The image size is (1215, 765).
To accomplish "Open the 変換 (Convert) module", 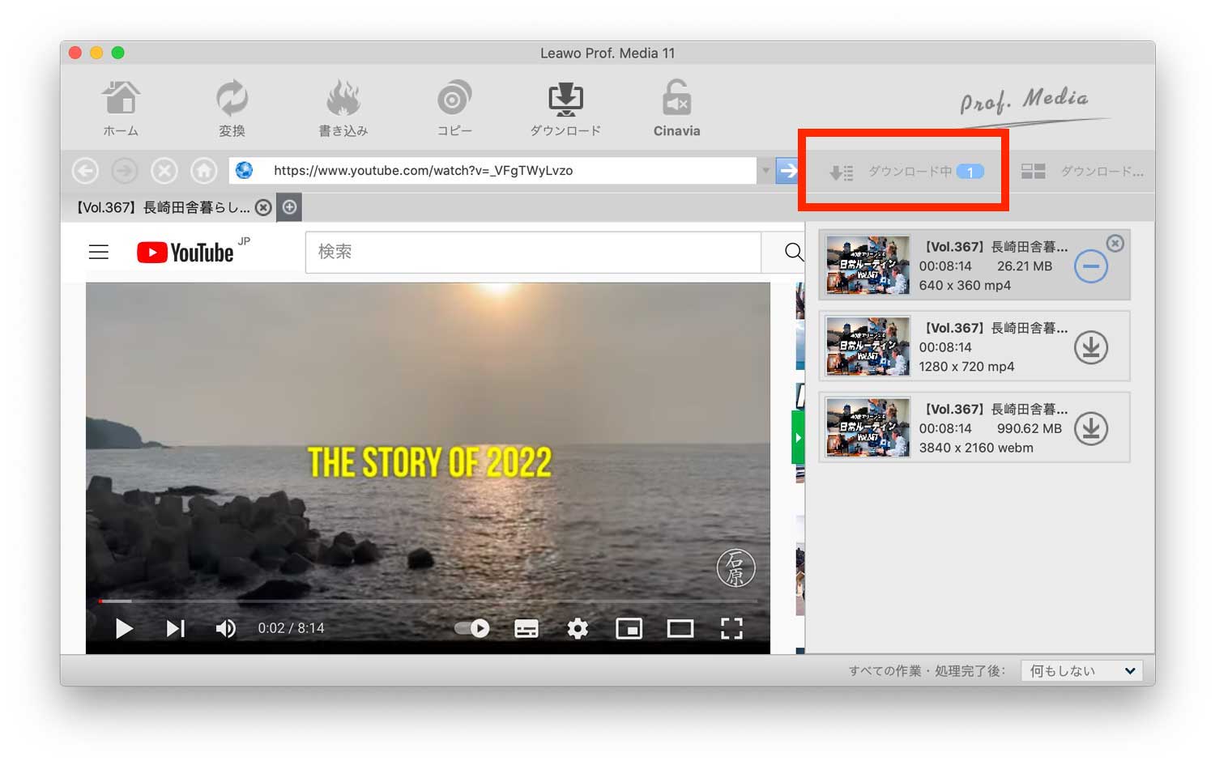I will [x=232, y=108].
